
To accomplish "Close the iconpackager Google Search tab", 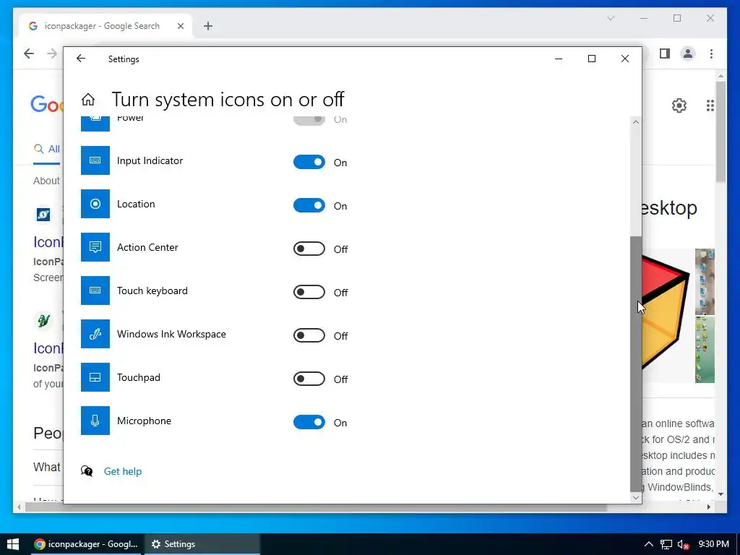I will coord(180,26).
